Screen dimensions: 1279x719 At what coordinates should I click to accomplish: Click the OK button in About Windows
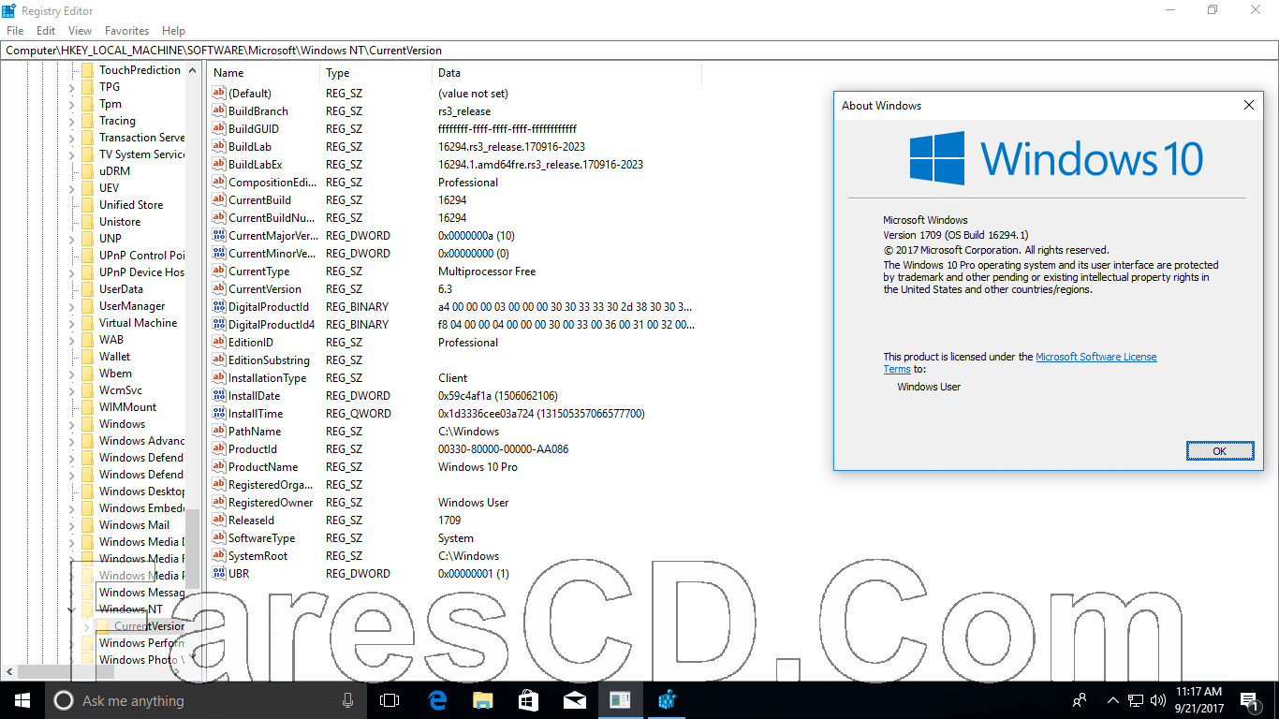click(1219, 451)
